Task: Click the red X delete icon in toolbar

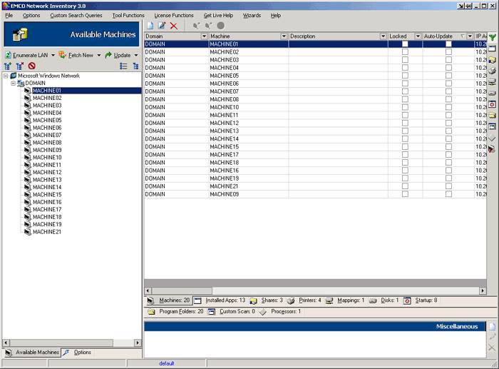Action: click(174, 26)
